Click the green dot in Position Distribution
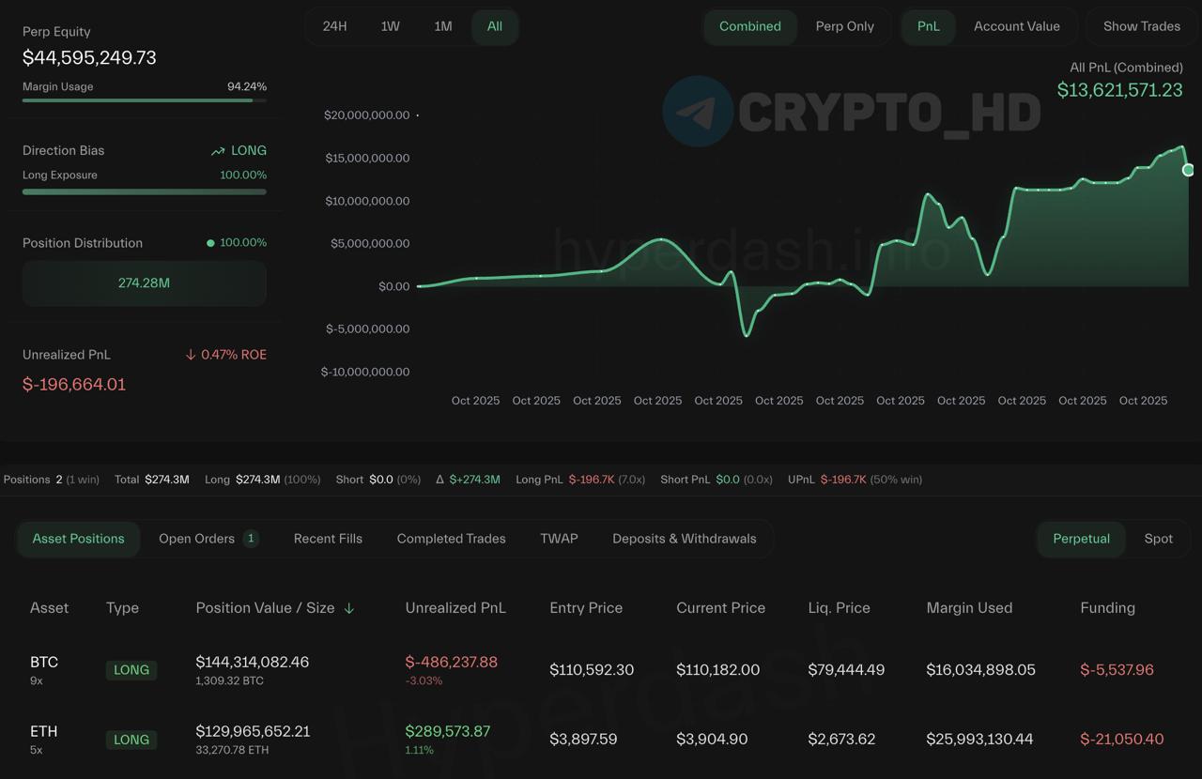 (x=210, y=243)
